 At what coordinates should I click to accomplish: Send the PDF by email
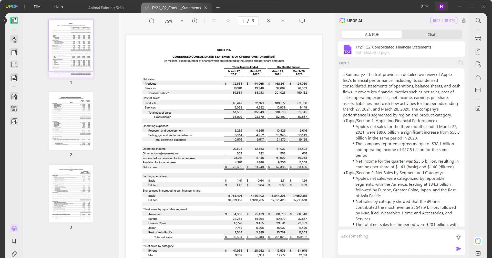click(478, 90)
